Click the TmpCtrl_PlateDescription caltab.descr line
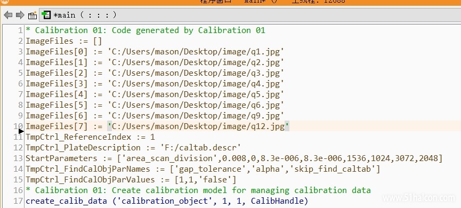Screen dimensions: 461x208 click(133, 148)
